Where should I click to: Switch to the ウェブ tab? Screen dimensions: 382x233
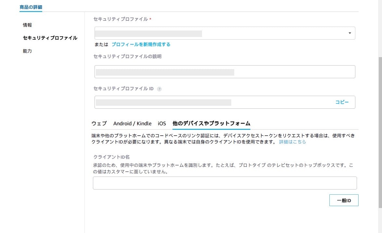[x=99, y=123]
